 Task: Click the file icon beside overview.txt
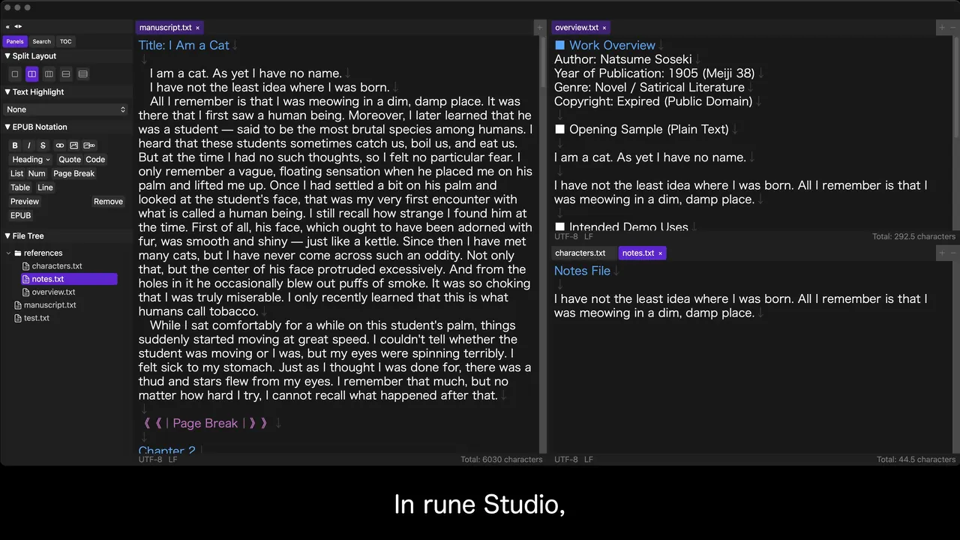coord(26,292)
